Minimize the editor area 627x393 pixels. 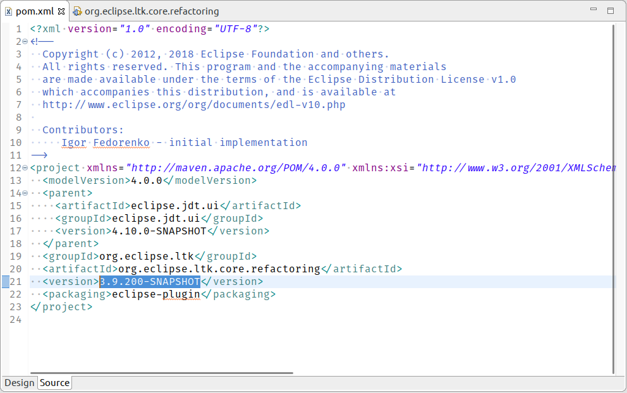[594, 9]
